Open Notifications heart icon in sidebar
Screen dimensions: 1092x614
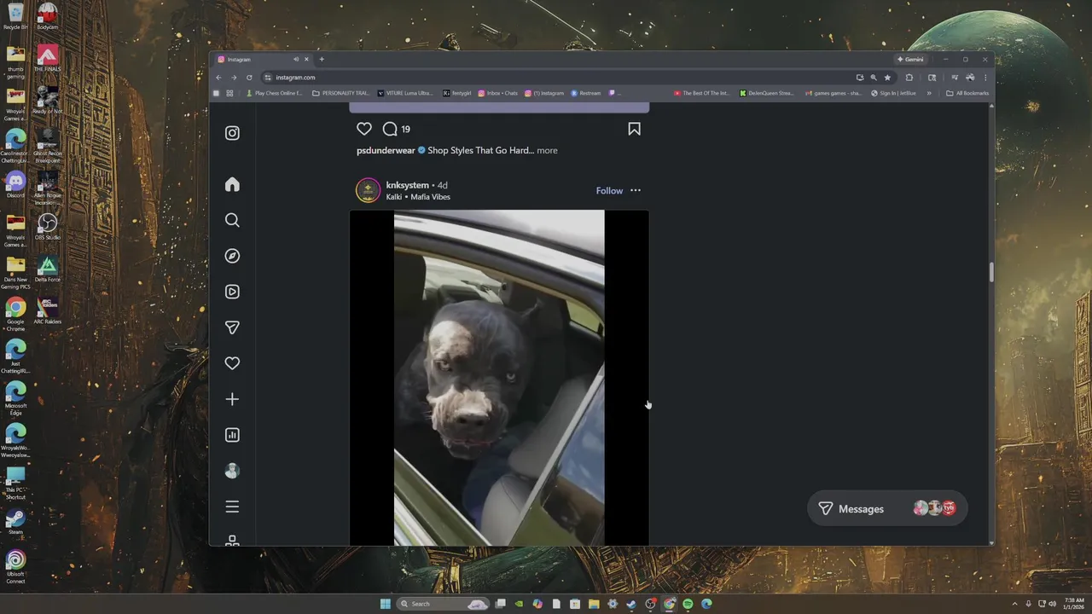232,363
